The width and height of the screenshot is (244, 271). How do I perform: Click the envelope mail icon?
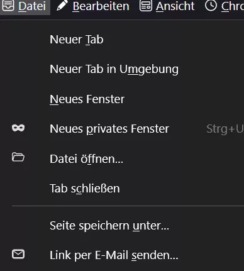tap(18, 254)
